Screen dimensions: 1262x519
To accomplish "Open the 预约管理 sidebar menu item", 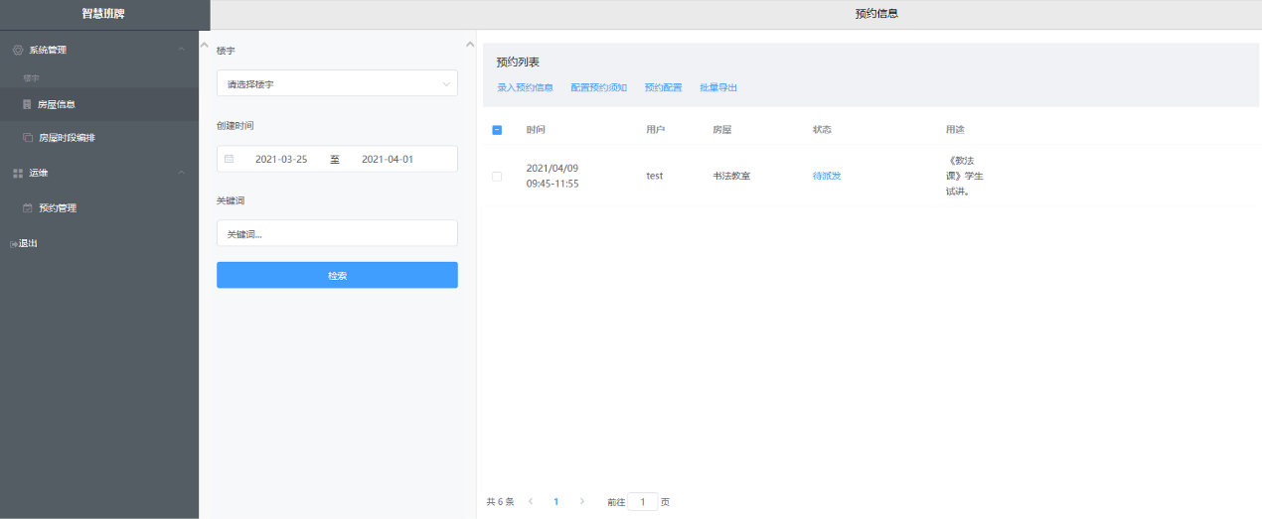I will [99, 208].
